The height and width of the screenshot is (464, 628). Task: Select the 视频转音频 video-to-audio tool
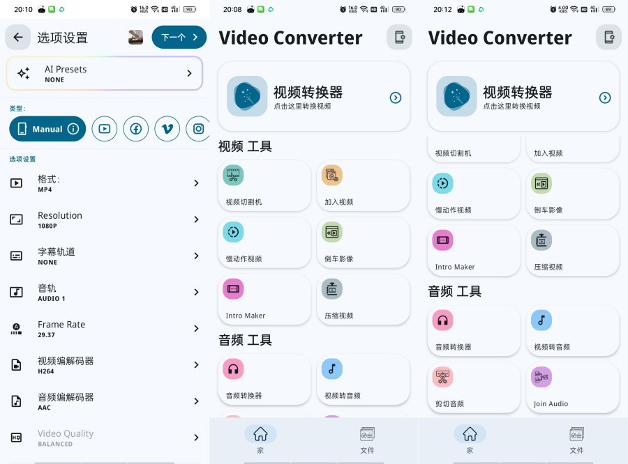click(x=363, y=379)
